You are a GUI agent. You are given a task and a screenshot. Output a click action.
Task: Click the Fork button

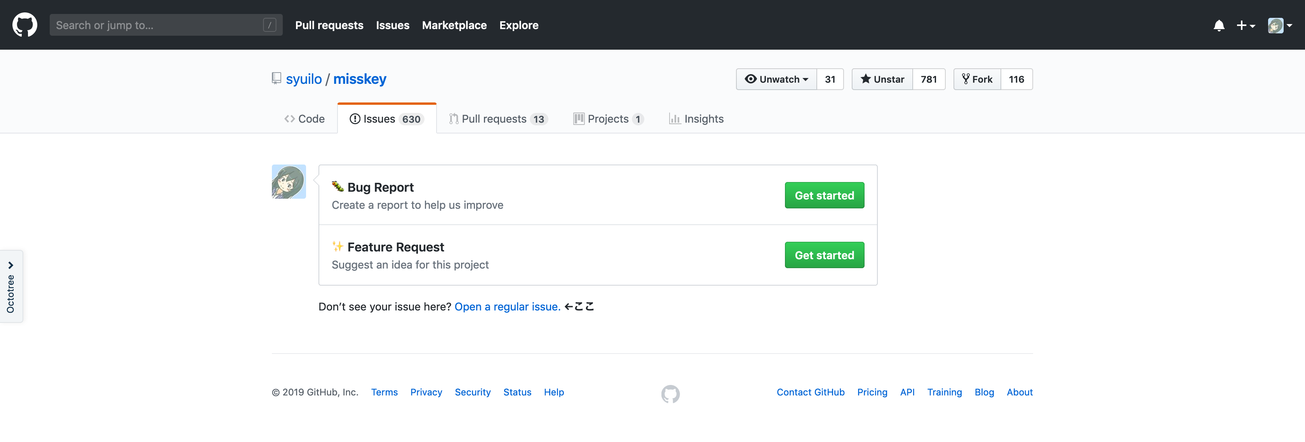pyautogui.click(x=977, y=79)
